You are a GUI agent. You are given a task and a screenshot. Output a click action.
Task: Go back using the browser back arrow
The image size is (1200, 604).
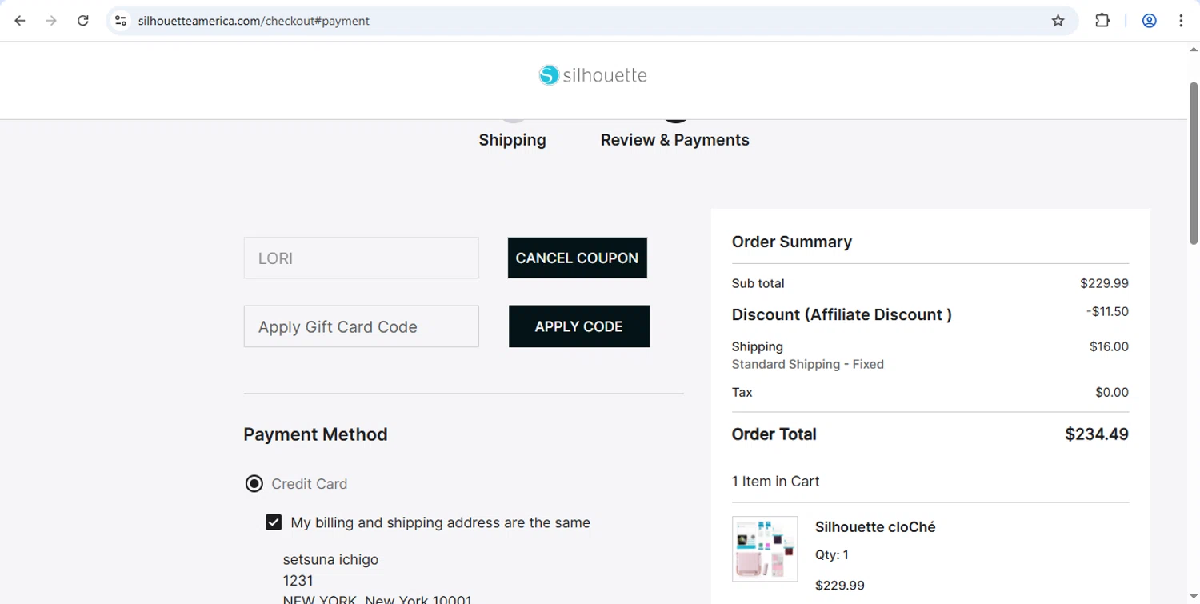coord(20,21)
